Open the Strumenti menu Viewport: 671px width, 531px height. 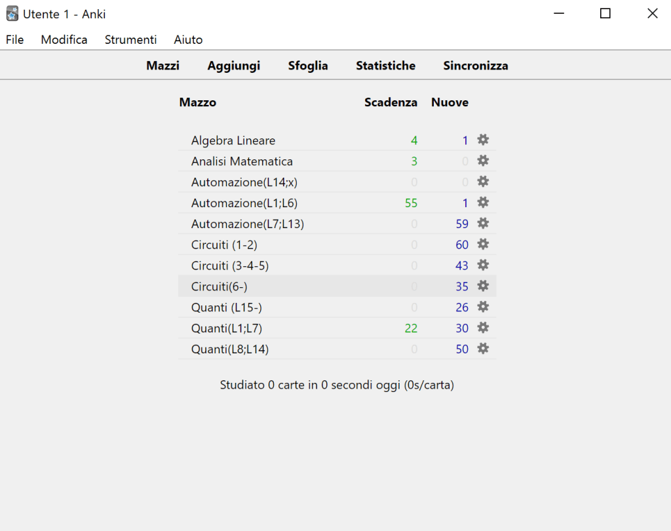point(130,40)
